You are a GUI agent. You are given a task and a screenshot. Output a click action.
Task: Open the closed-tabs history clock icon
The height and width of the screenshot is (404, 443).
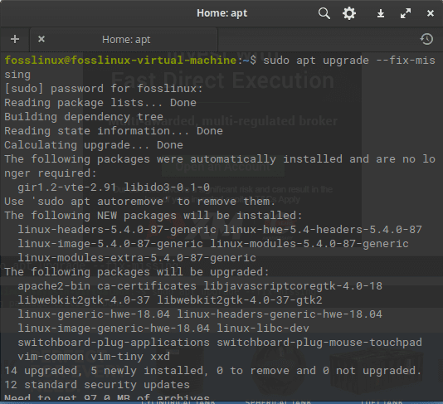[x=426, y=39]
